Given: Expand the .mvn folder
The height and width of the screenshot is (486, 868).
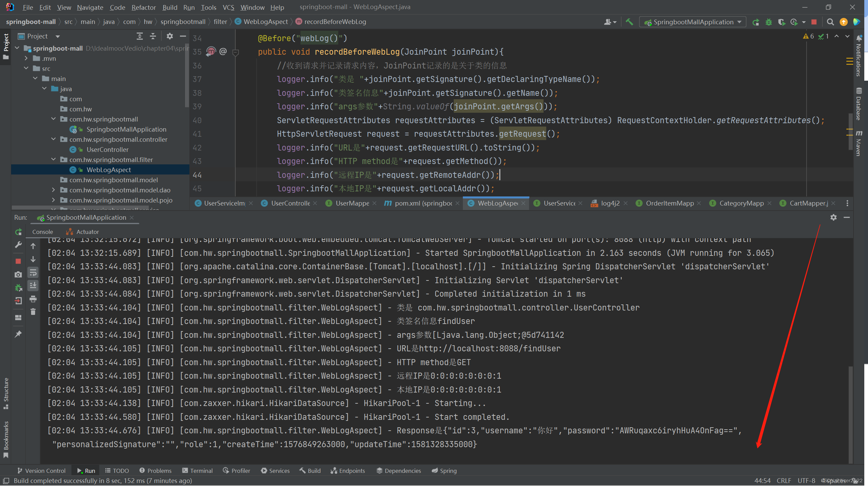Looking at the screenshot, I should click(26, 58).
